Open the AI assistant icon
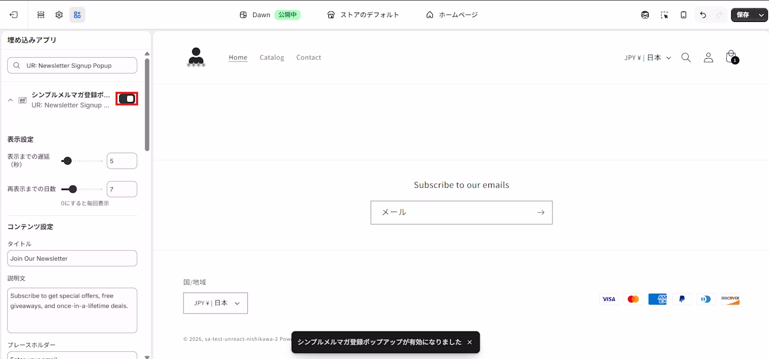769x359 pixels. click(645, 15)
